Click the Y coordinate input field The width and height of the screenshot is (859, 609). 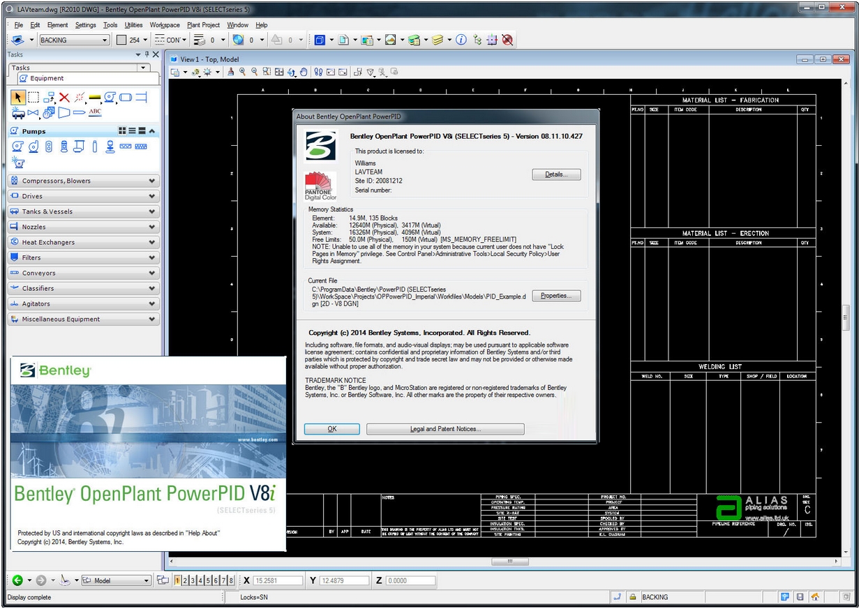point(344,580)
